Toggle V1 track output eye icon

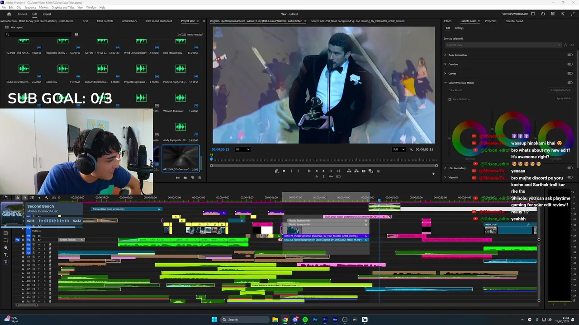(39, 240)
